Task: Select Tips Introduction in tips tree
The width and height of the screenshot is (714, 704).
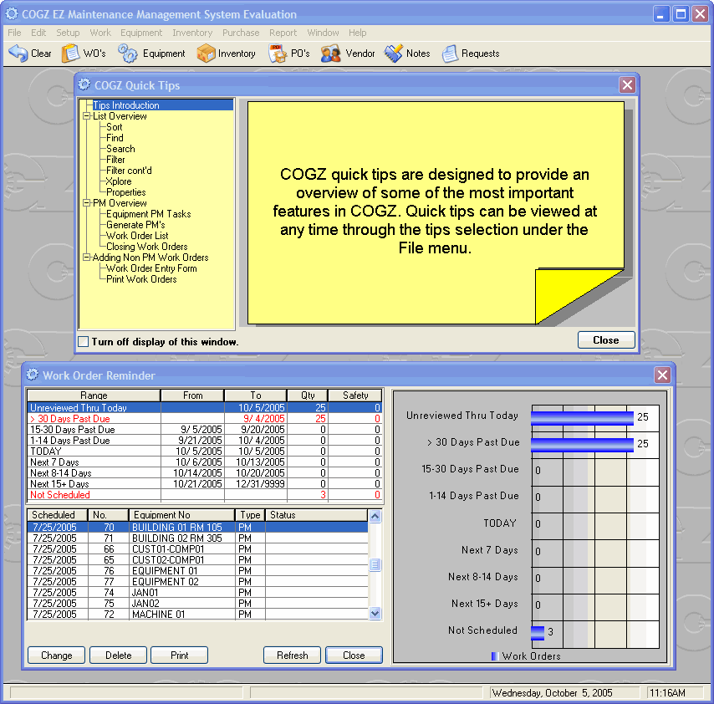Action: pos(126,105)
